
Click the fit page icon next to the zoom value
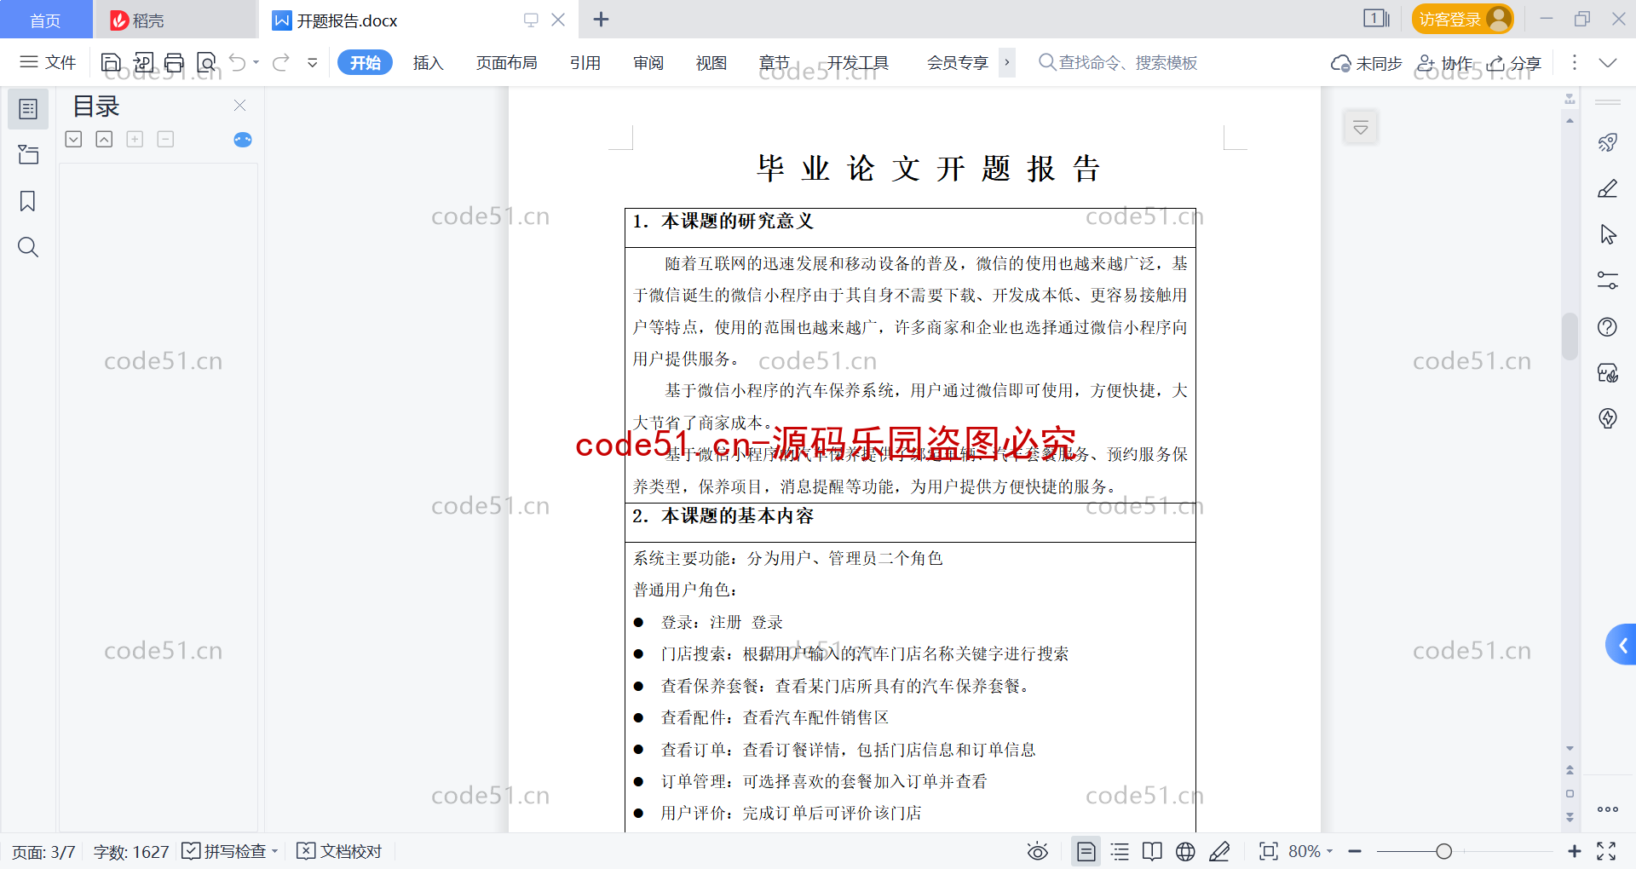pos(1269,851)
